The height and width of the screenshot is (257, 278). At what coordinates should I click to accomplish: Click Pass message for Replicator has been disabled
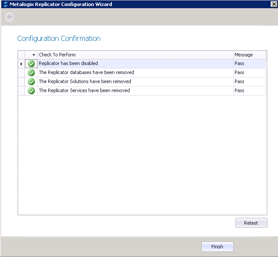click(239, 63)
